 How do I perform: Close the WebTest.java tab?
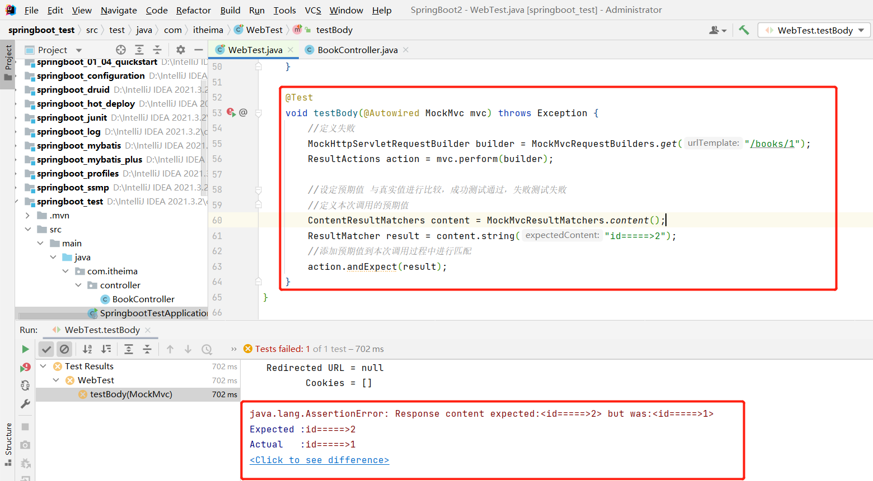290,50
